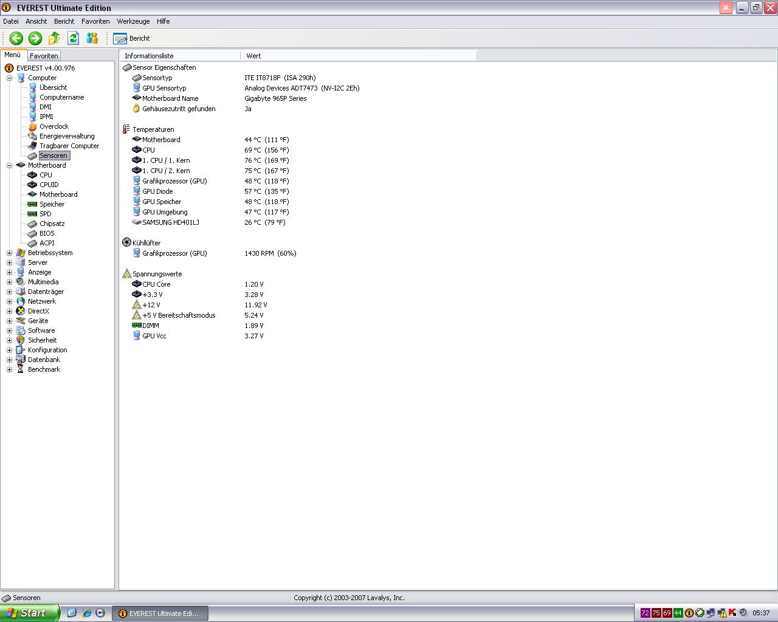Click the Internet Explorer quick launch icon

(x=86, y=613)
